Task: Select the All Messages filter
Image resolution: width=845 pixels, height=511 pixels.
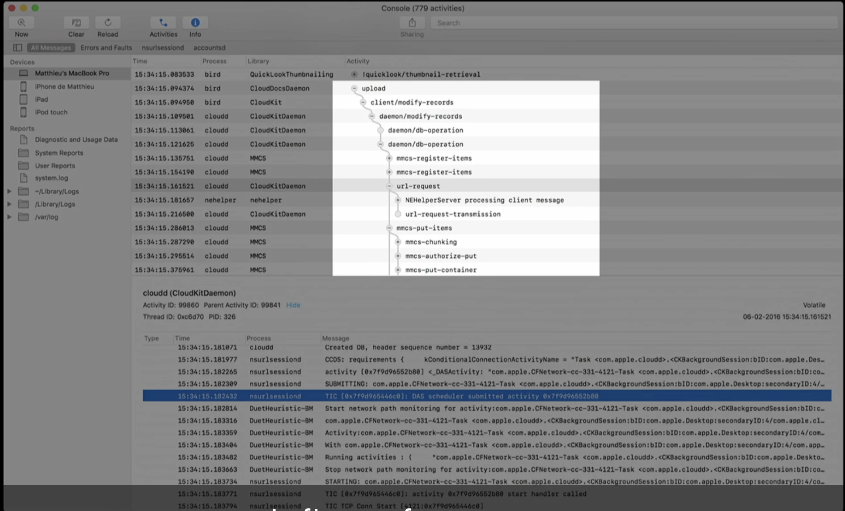Action: 51,48
